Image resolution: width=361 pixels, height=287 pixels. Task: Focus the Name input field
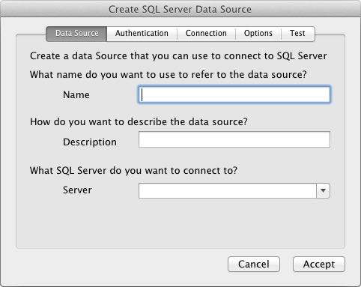point(234,94)
